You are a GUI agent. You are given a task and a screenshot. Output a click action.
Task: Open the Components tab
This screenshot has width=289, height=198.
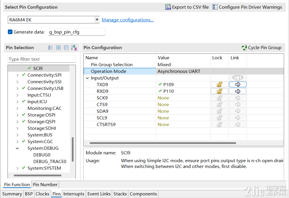click(x=143, y=194)
